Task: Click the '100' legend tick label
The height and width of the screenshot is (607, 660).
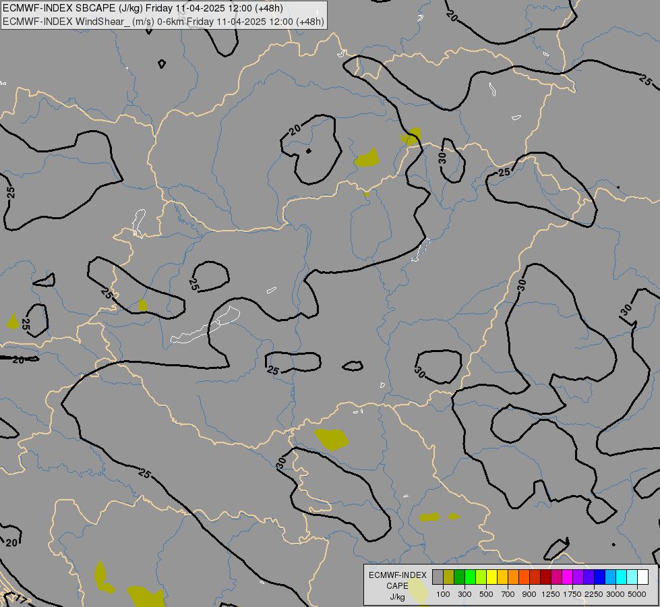Action: click(x=443, y=594)
